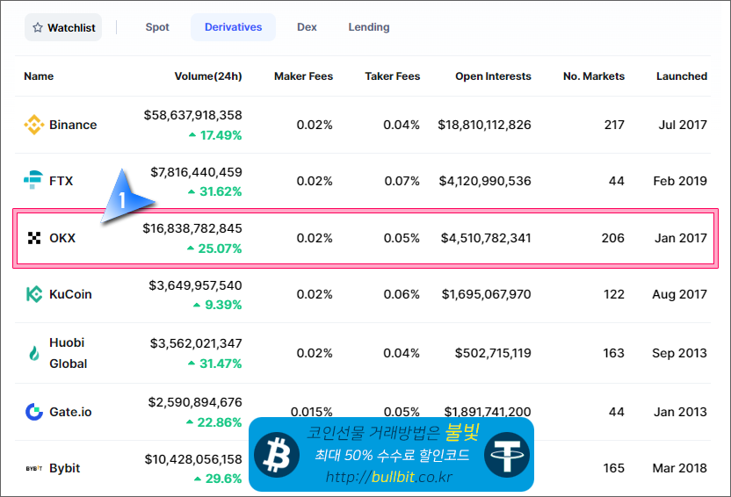Open the OKX exchange link

pyautogui.click(x=62, y=238)
